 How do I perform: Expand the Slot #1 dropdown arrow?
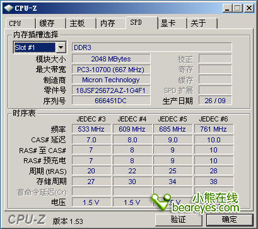61,47
